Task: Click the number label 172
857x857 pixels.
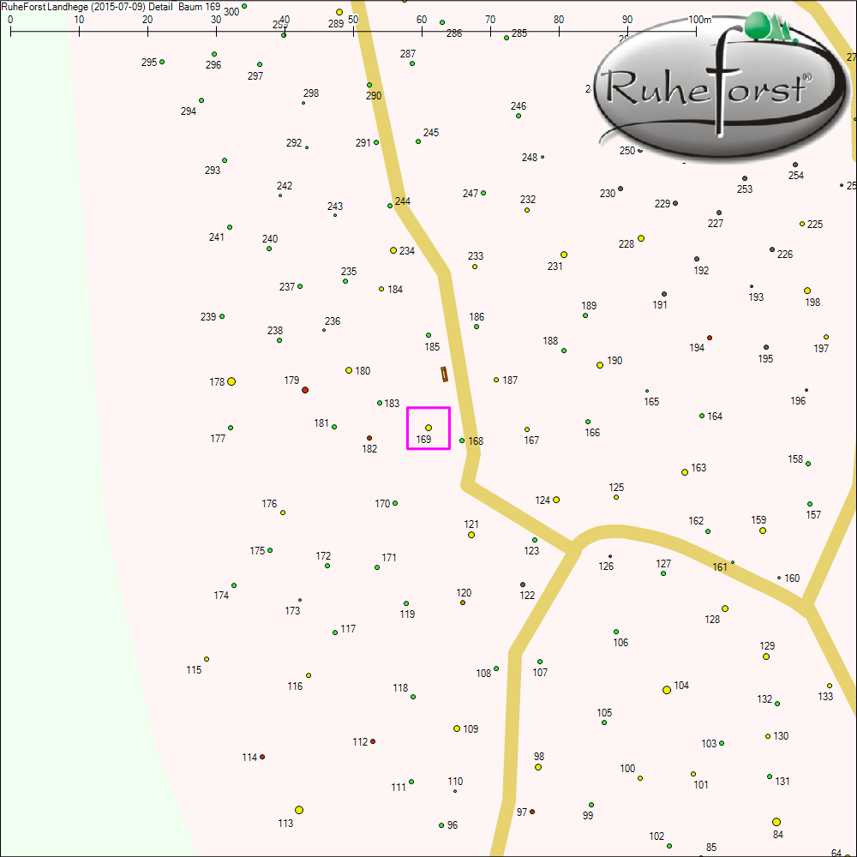Action: [x=324, y=556]
